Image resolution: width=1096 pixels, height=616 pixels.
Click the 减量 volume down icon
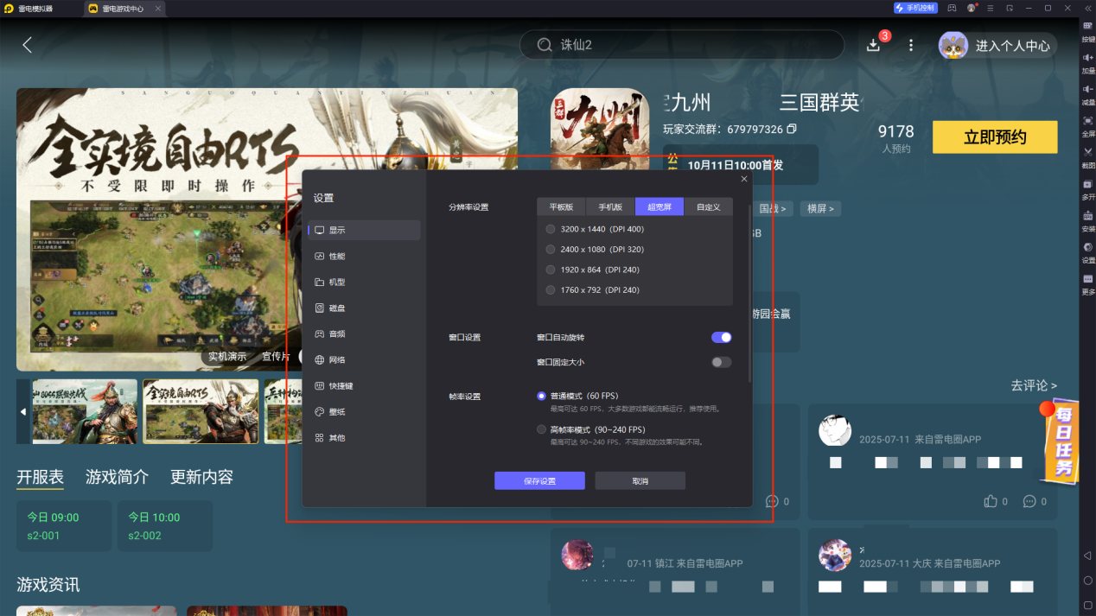1087,89
